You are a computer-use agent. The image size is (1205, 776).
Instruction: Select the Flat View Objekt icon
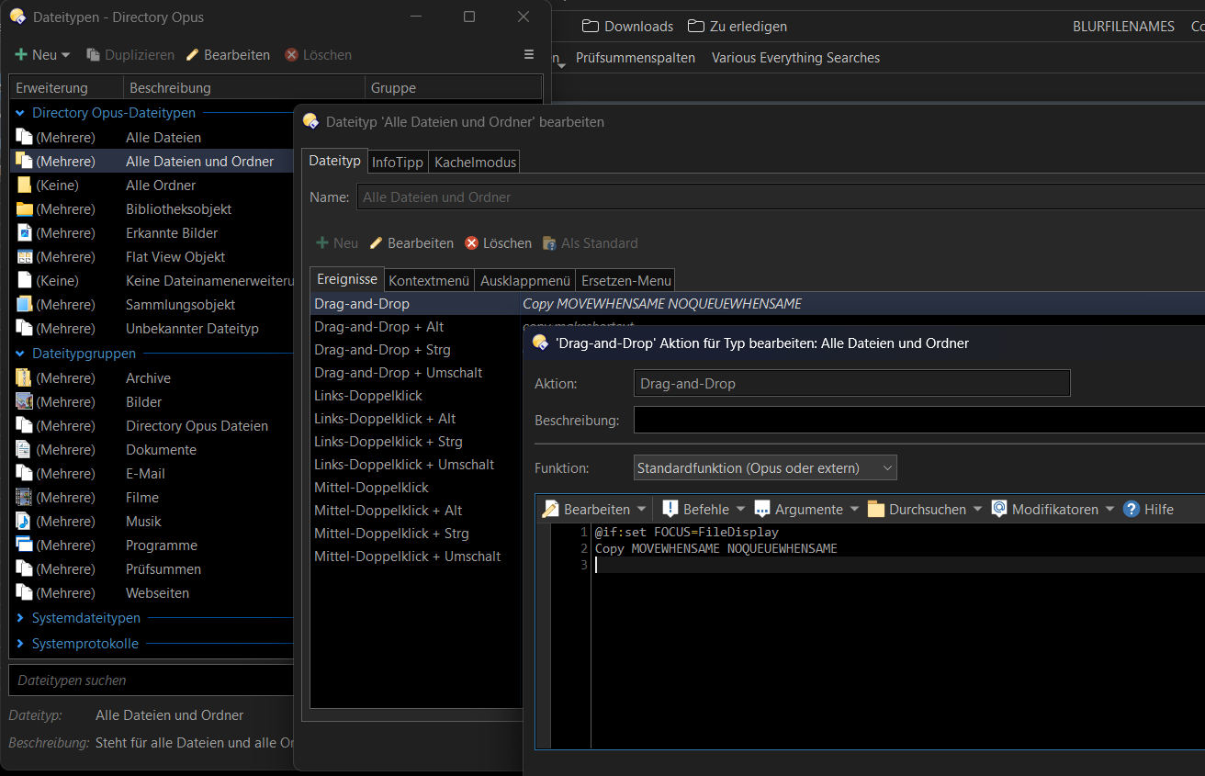pos(24,256)
